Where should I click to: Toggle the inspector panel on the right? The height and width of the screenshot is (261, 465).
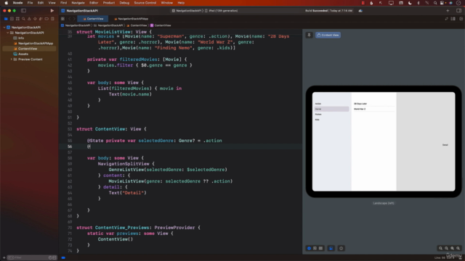point(458,11)
